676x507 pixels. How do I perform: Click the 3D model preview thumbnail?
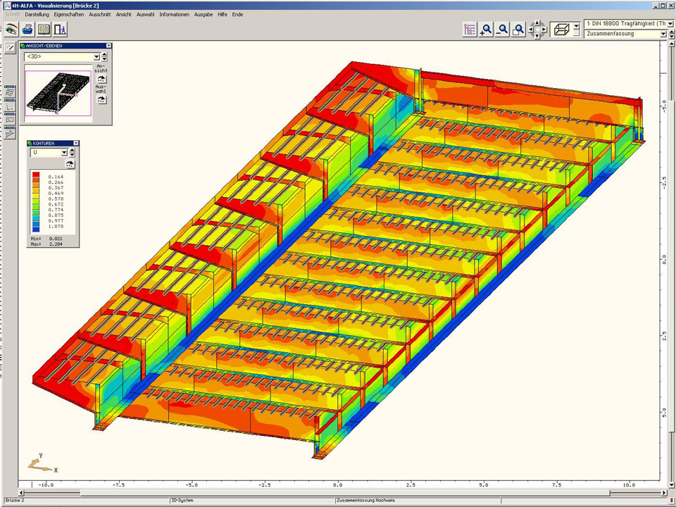pos(58,92)
